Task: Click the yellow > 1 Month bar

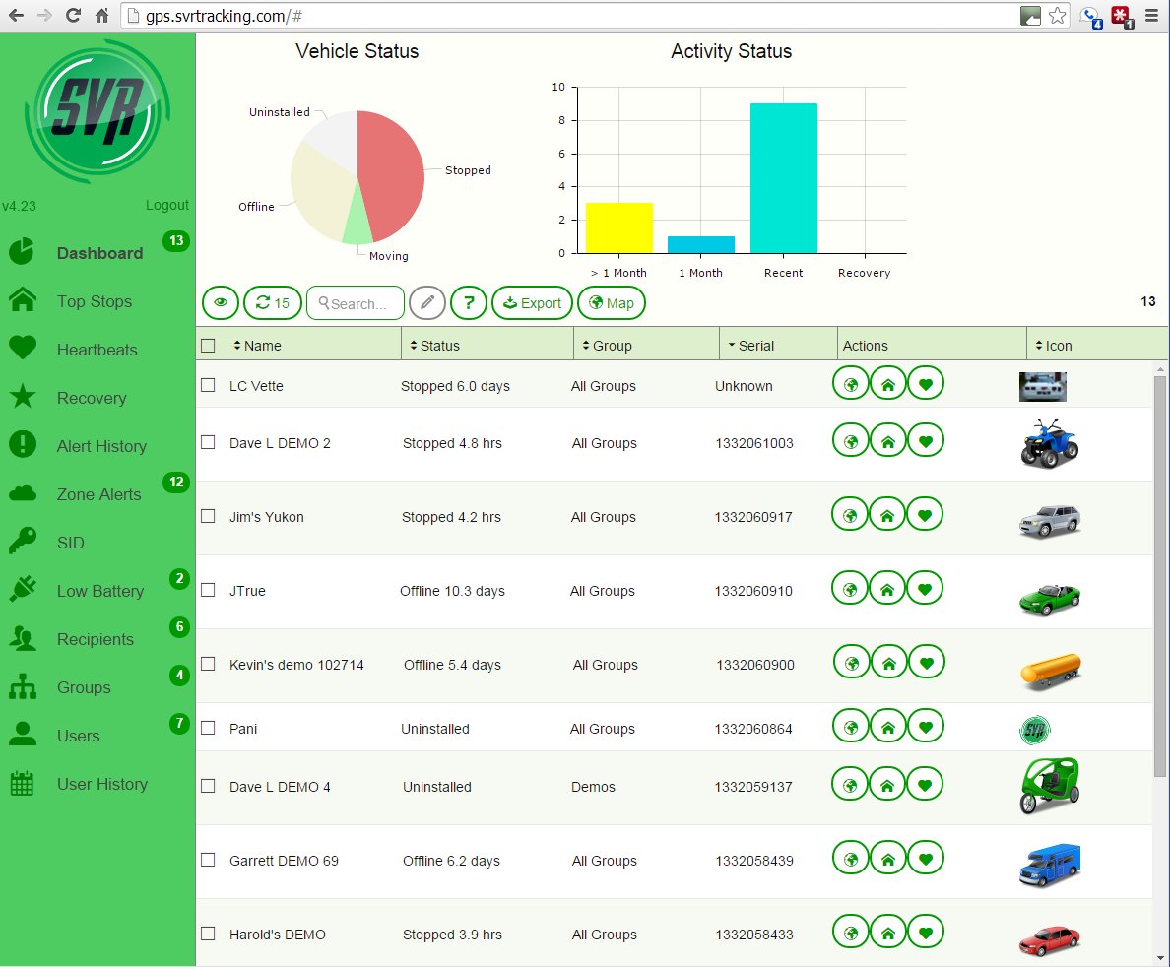Action: click(619, 227)
